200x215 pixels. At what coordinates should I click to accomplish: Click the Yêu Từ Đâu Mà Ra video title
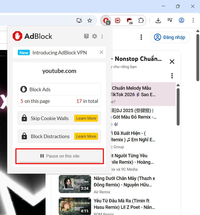click(x=124, y=204)
